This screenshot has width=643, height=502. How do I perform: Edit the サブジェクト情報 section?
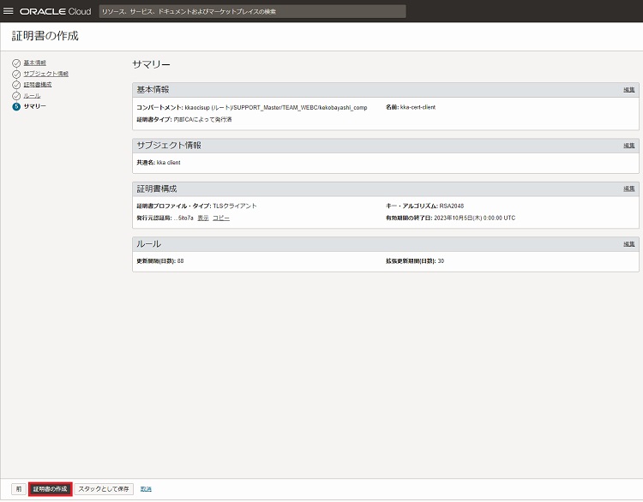[x=628, y=146]
